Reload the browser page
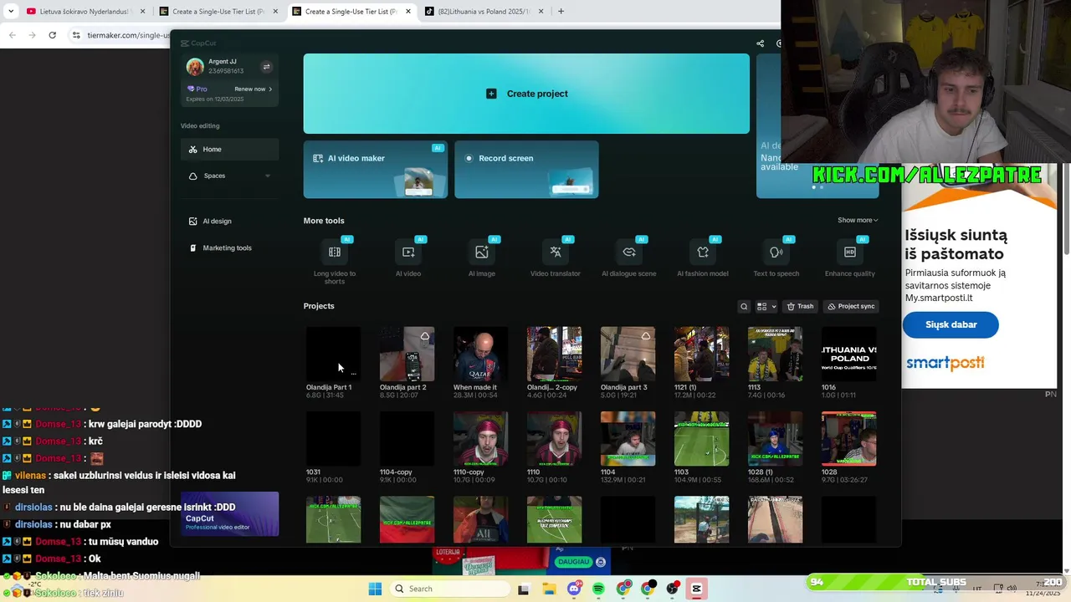Viewport: 1071px width, 602px height. tap(52, 35)
